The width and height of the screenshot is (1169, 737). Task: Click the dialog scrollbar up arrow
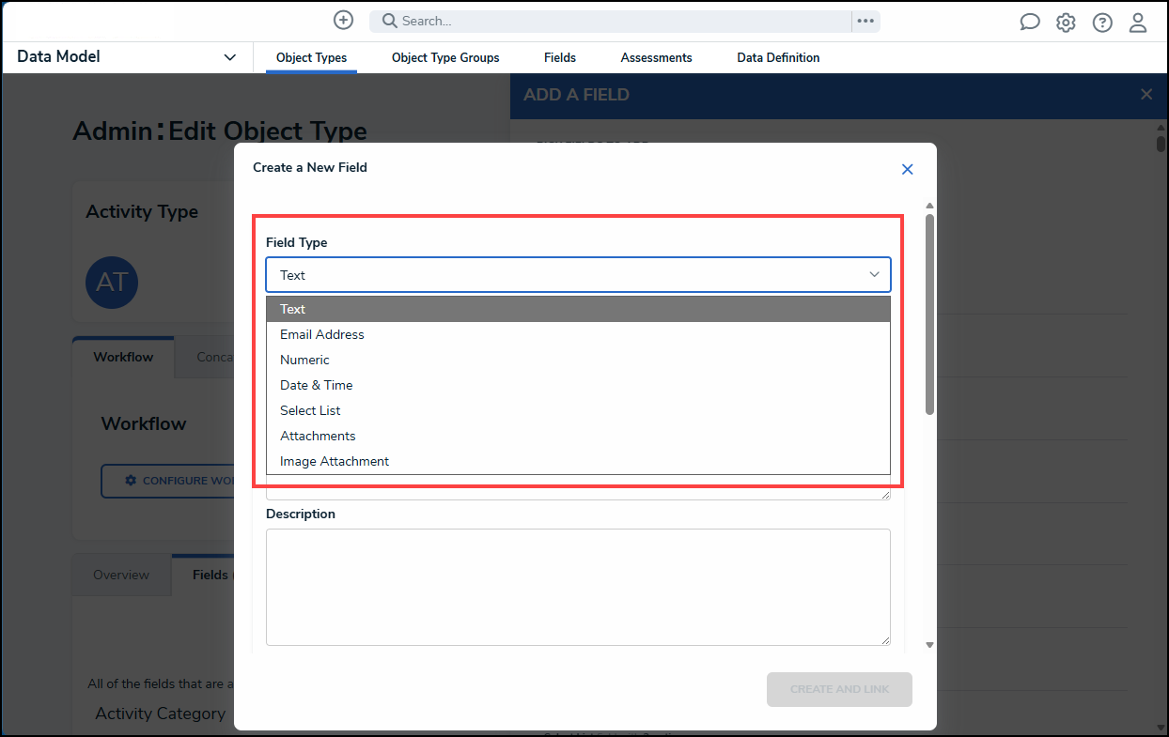tap(929, 206)
